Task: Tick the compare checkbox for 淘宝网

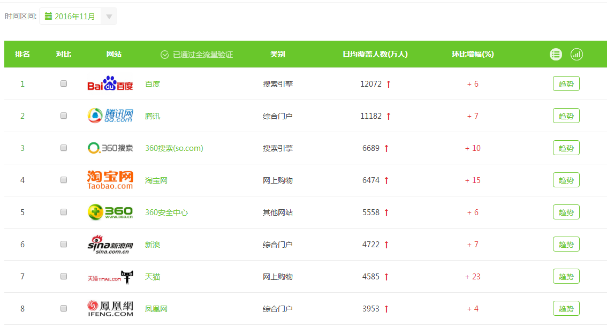Action: (64, 180)
